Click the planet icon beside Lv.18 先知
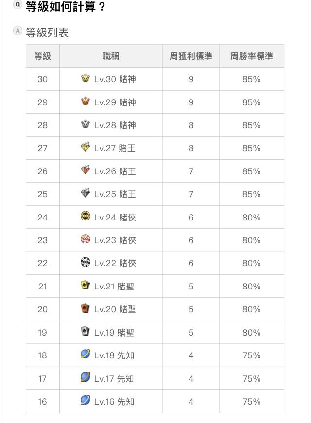 pos(86,354)
